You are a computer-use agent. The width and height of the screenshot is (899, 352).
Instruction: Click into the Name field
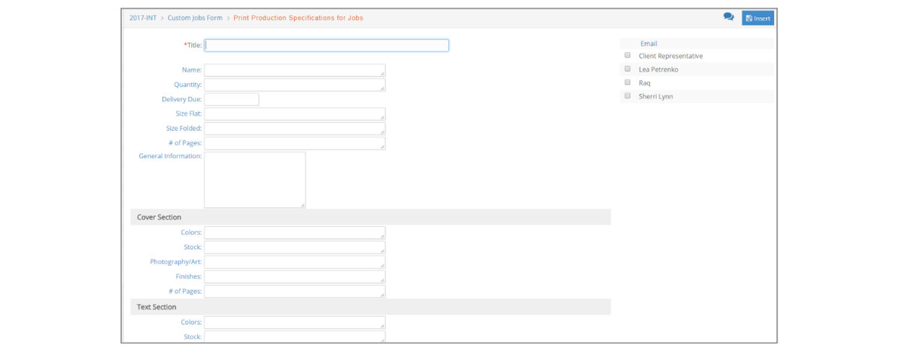click(x=295, y=70)
